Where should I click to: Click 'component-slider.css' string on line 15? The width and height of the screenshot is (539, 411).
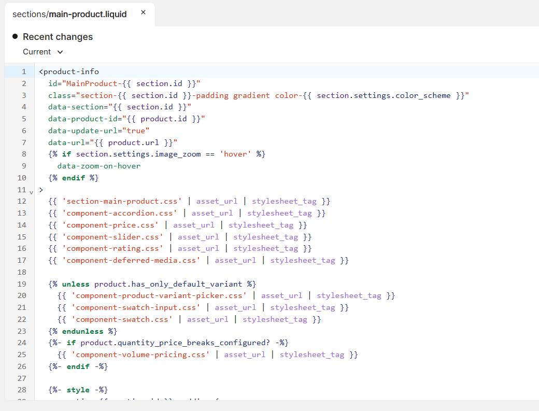(113, 237)
